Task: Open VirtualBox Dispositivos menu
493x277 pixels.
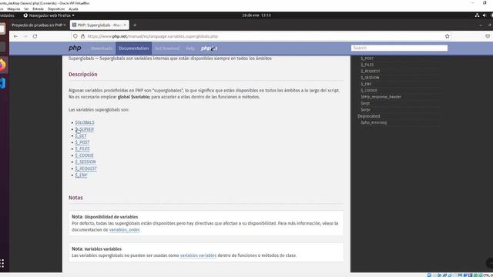Action: 56,9
